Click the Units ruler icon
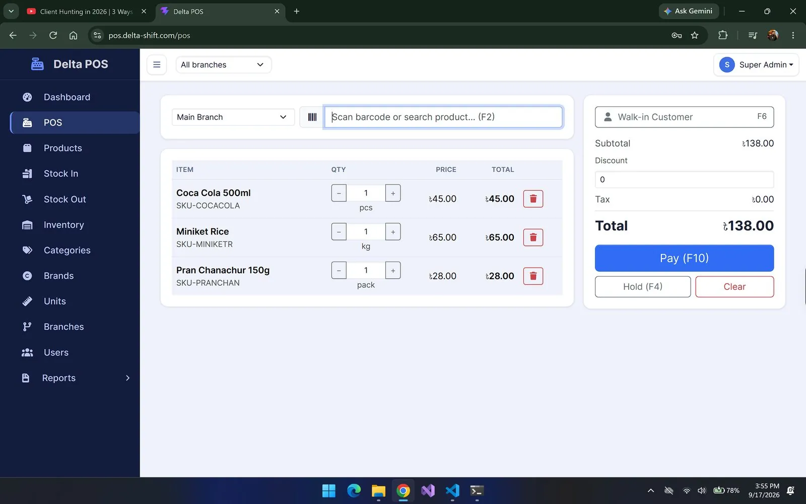The image size is (806, 504). [x=27, y=301]
